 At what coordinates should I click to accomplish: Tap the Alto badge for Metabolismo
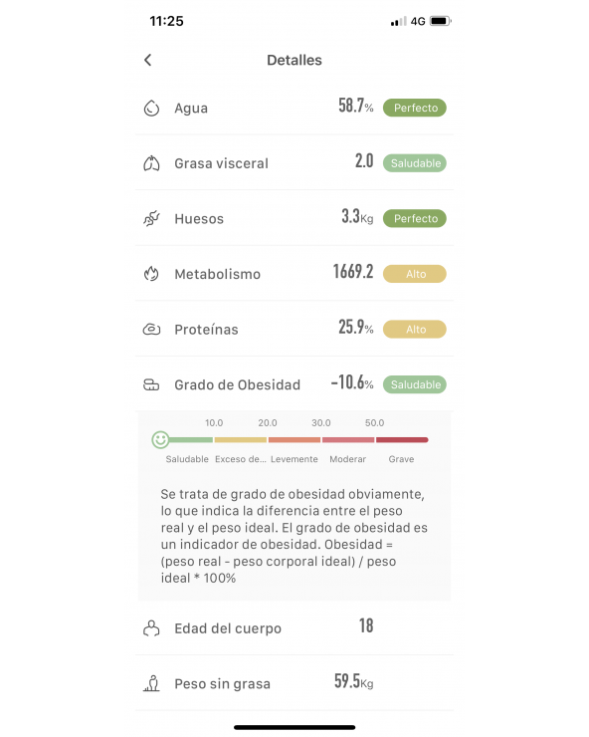point(415,274)
